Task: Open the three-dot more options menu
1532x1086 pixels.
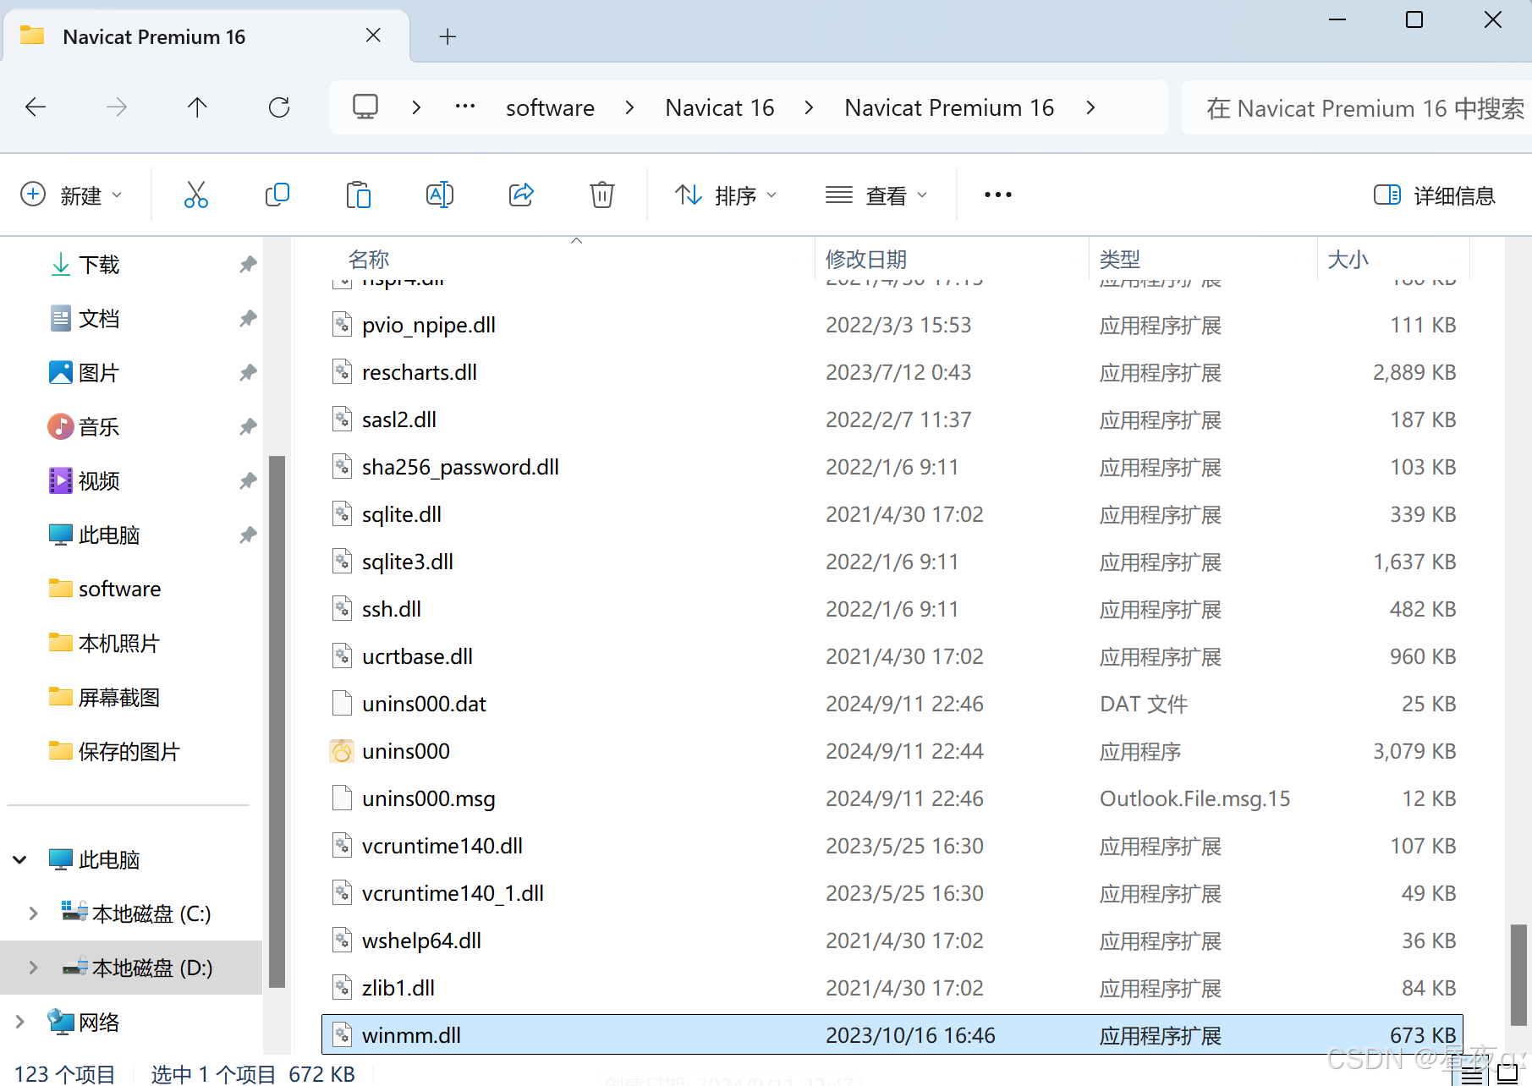Action: point(998,195)
